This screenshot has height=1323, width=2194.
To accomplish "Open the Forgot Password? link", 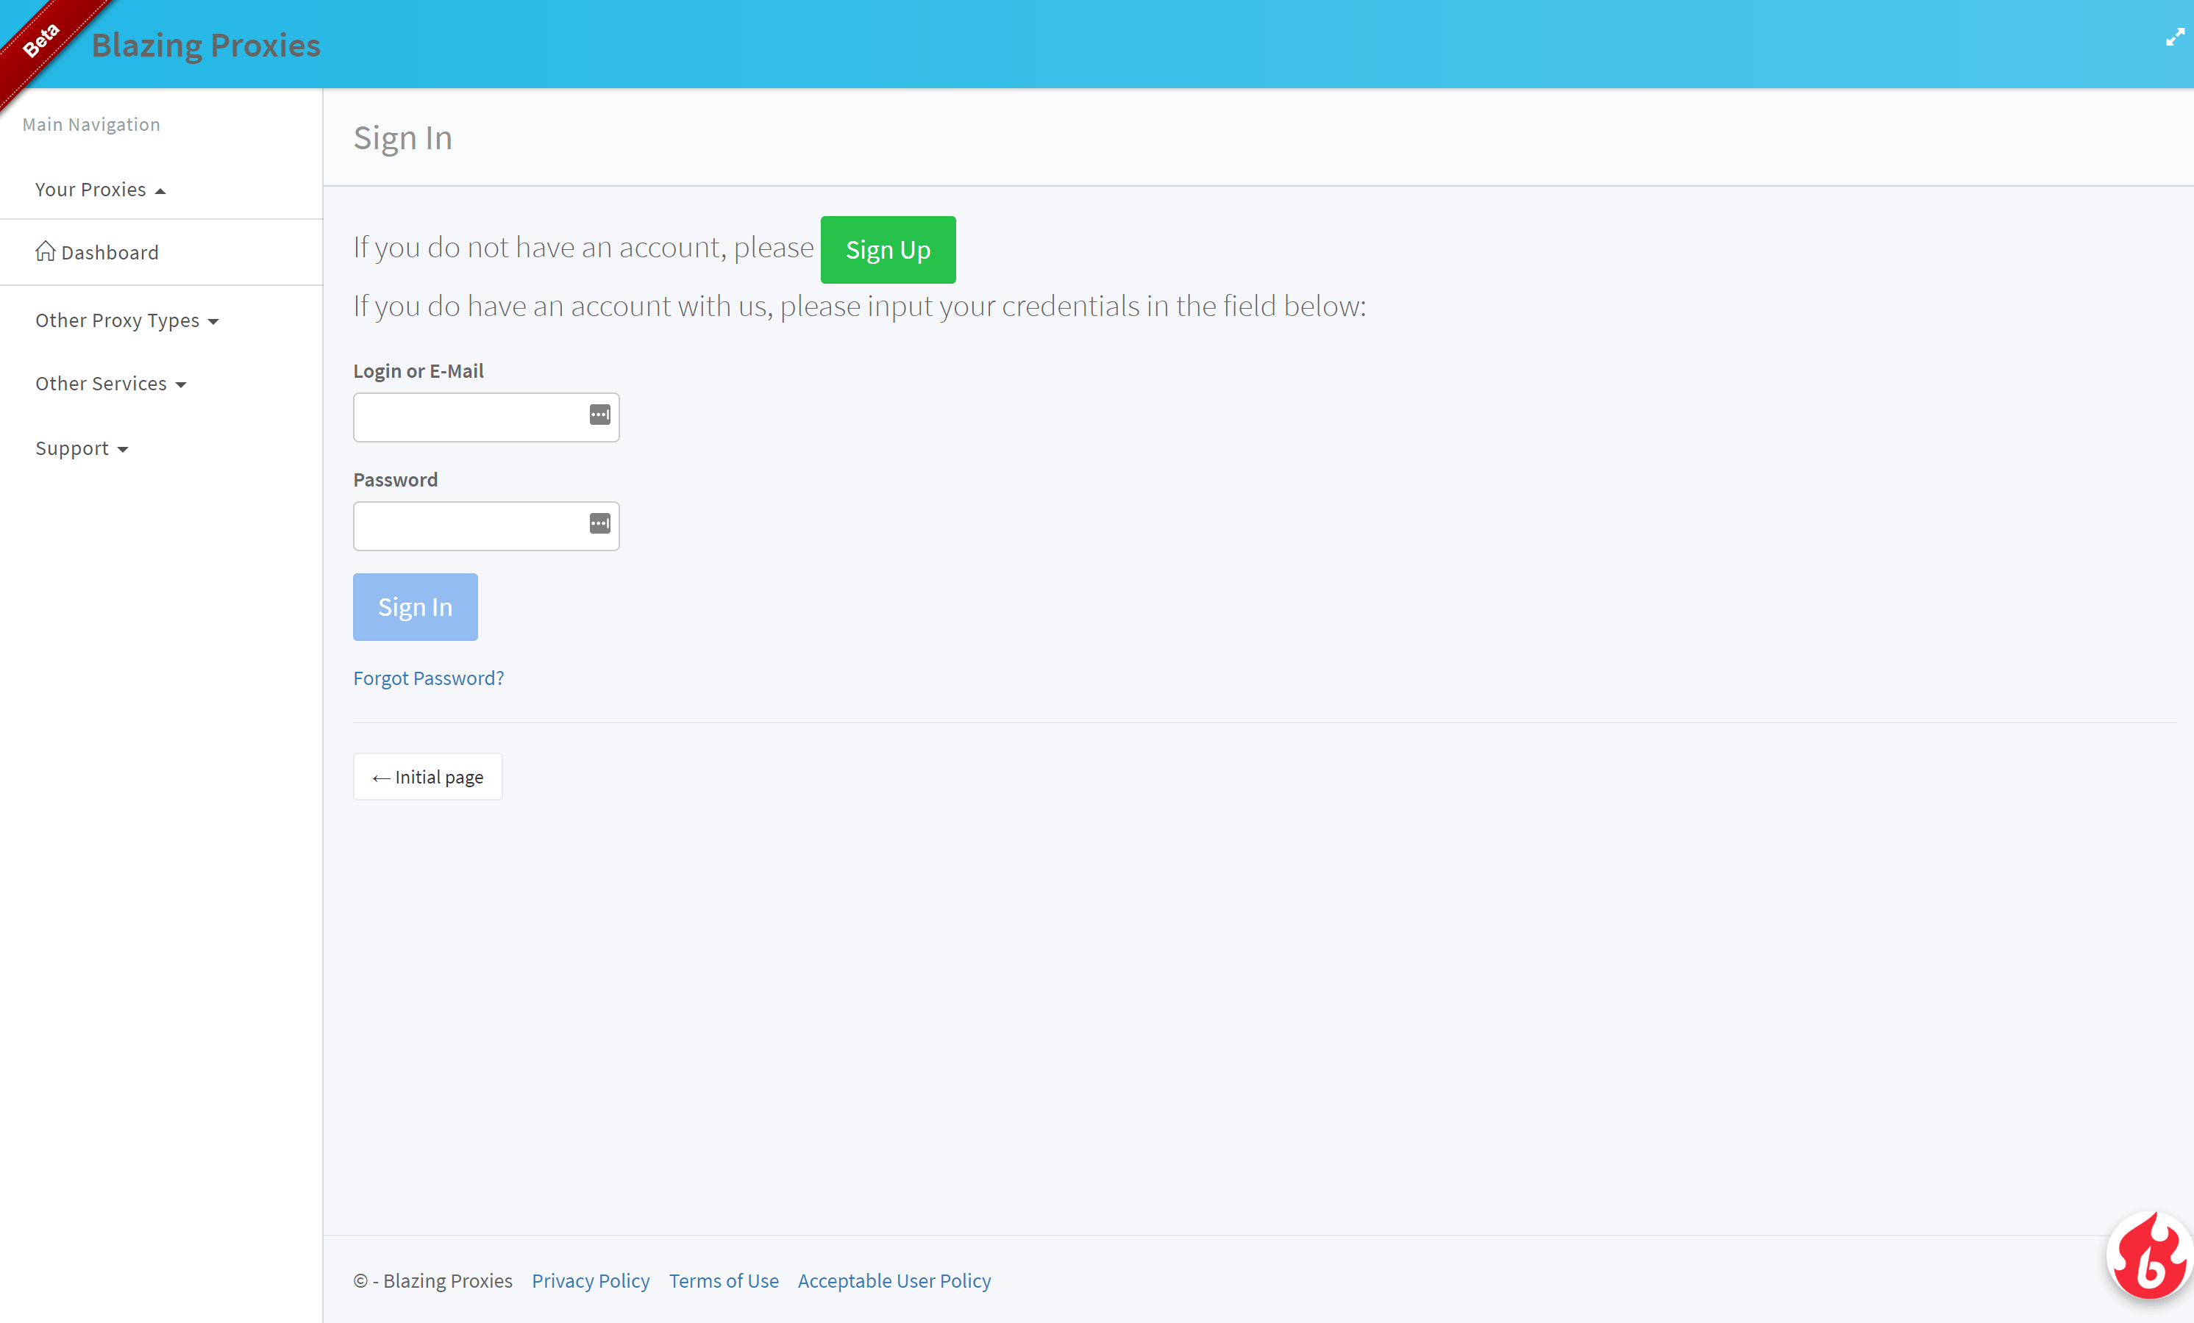I will 428,678.
